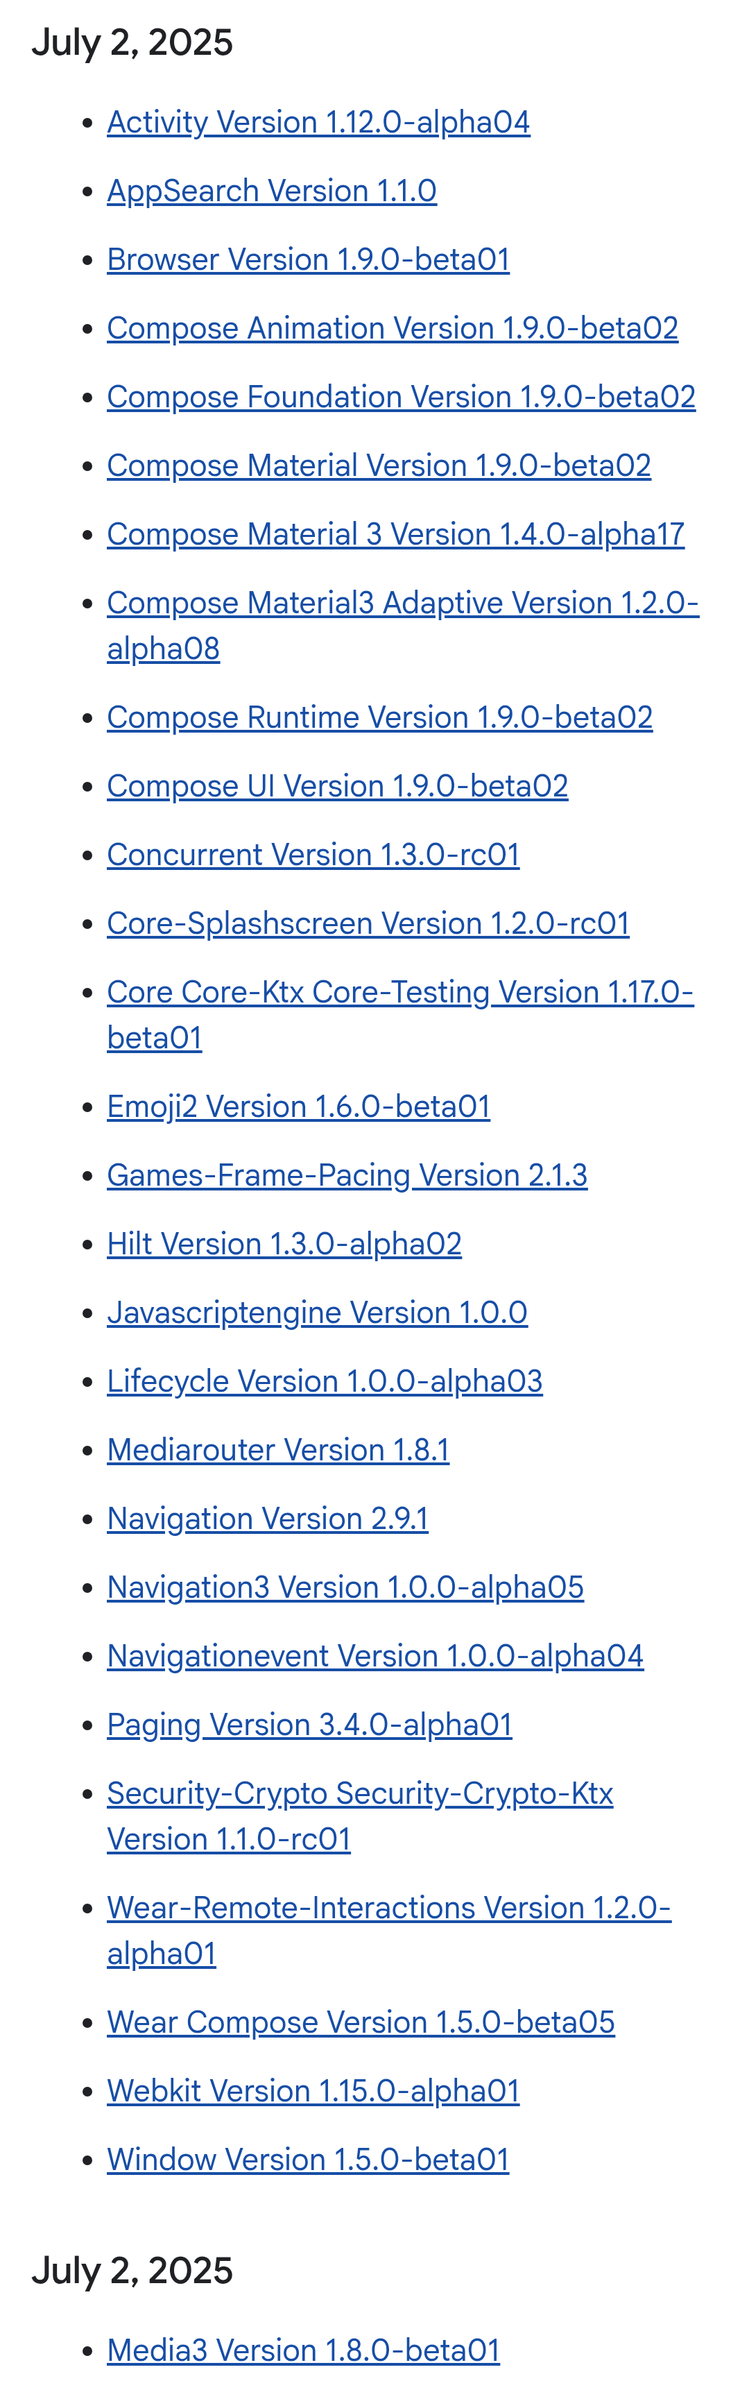749x2399 pixels.
Task: Click Webkit Version 1.15.0-alpha01 link
Action: tap(313, 2092)
